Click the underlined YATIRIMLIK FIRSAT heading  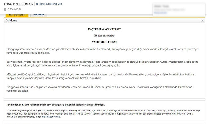click(x=104, y=42)
